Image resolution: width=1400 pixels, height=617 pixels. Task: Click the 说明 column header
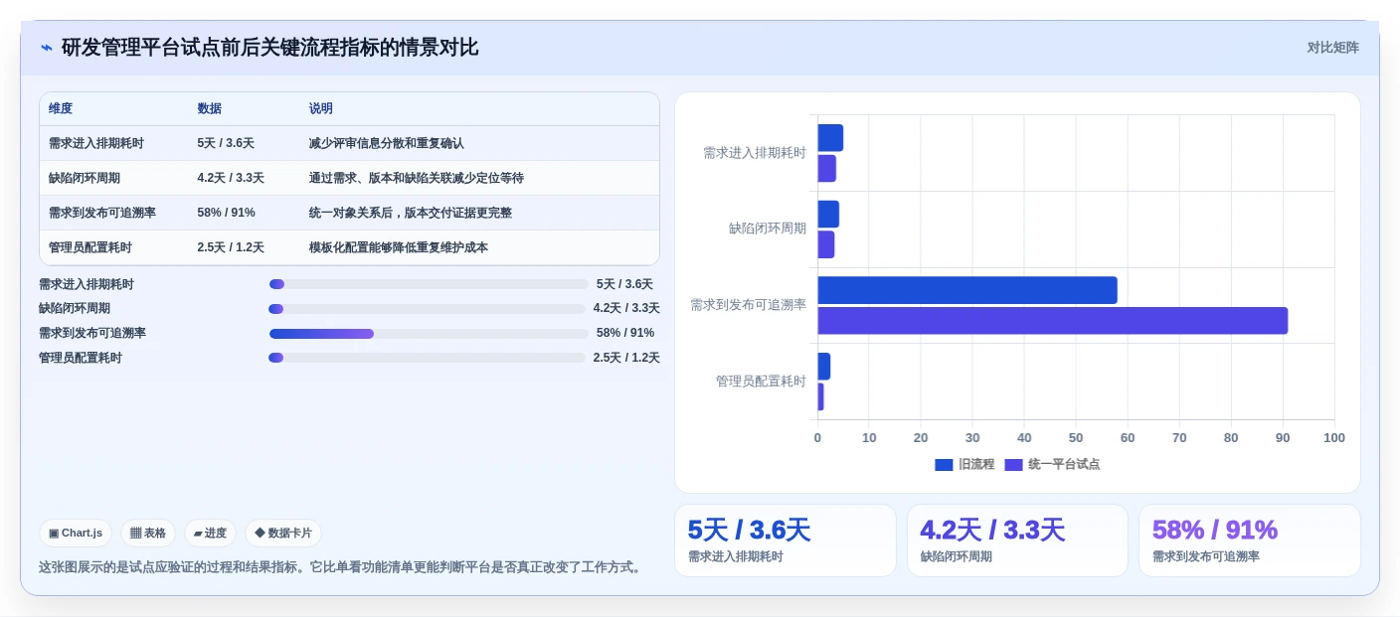tap(321, 108)
